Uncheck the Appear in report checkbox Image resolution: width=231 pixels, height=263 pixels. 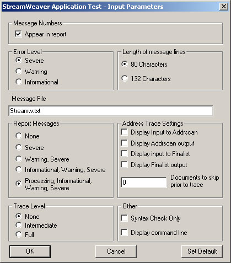coord(18,34)
